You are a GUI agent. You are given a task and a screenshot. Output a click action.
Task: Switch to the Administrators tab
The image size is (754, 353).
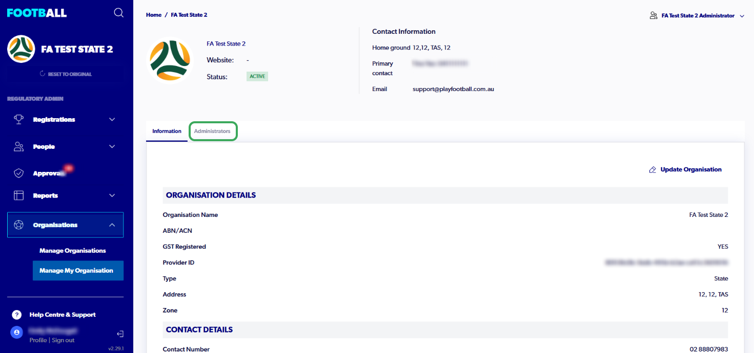click(x=212, y=131)
